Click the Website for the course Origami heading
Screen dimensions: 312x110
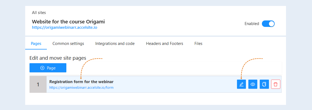(68, 22)
